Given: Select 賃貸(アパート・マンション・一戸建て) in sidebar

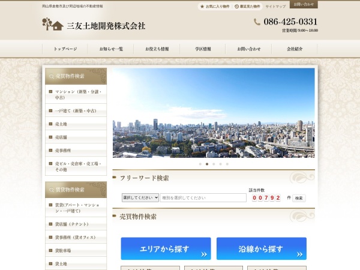Looking at the screenshot, I should 76,208.
